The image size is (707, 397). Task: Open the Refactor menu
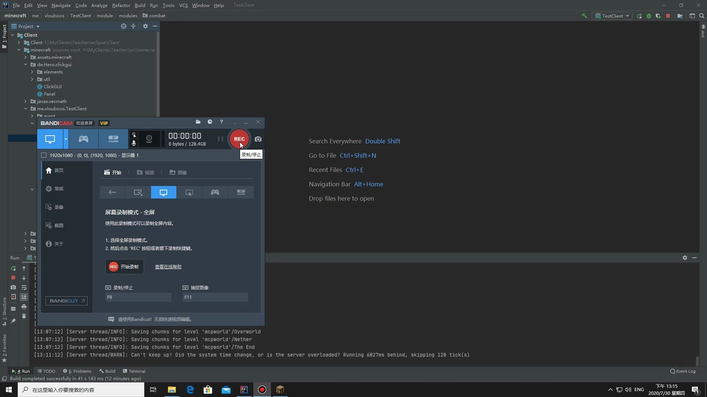point(121,5)
